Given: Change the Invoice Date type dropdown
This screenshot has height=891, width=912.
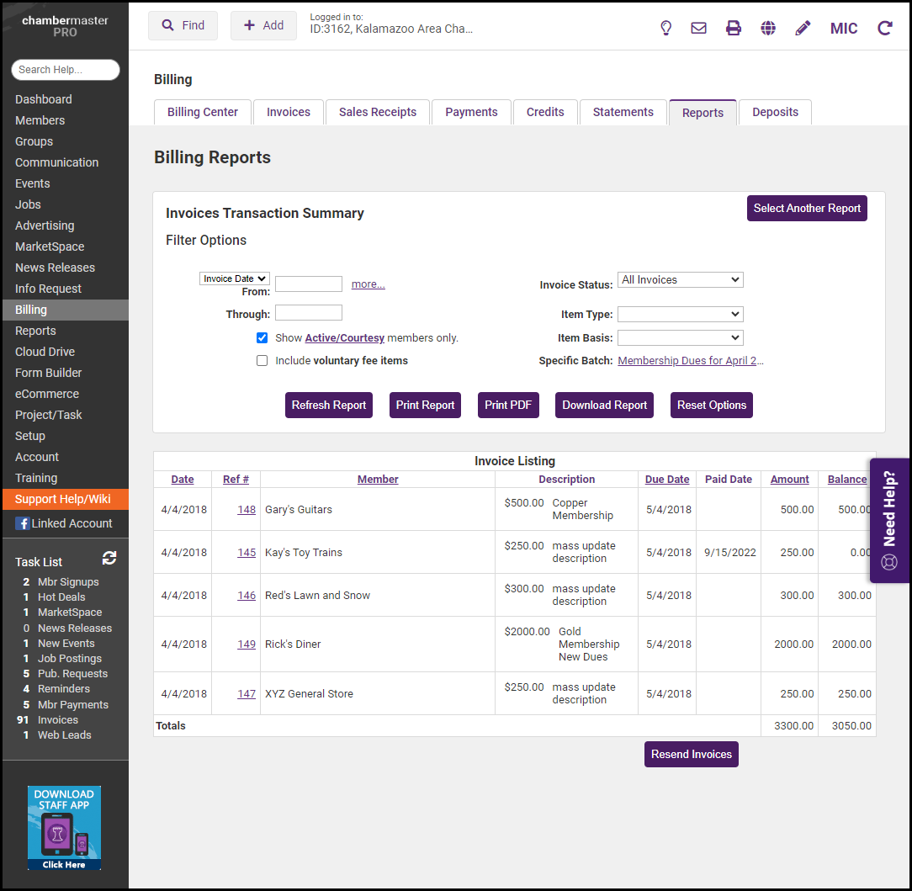Looking at the screenshot, I should (x=234, y=278).
